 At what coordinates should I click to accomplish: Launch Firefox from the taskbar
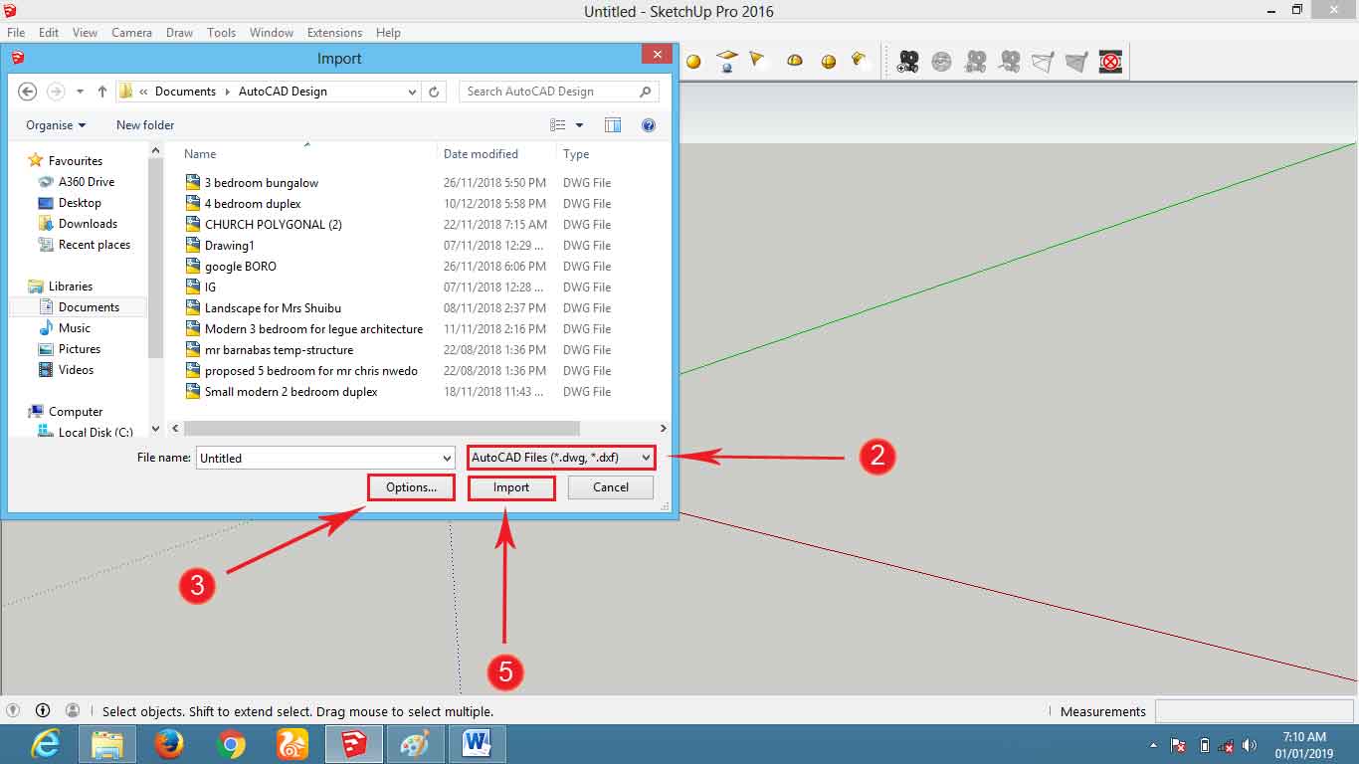click(169, 744)
